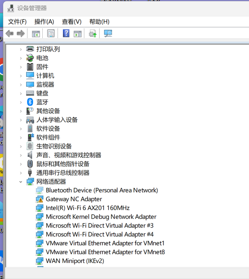Click the Update driver toolbar icon

tap(93, 33)
